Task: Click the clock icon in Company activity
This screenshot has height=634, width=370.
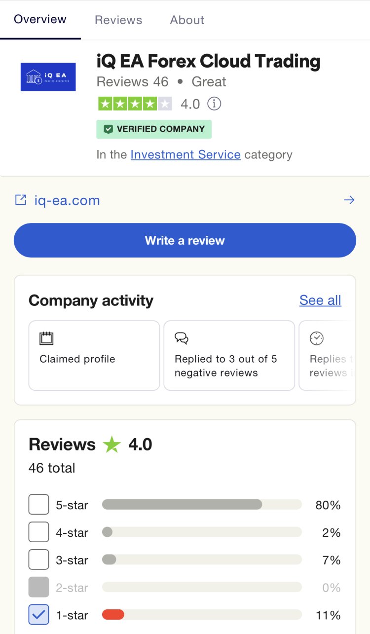Action: [316, 338]
